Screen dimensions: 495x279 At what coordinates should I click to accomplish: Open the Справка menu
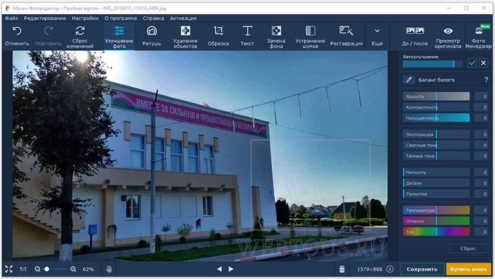click(153, 19)
